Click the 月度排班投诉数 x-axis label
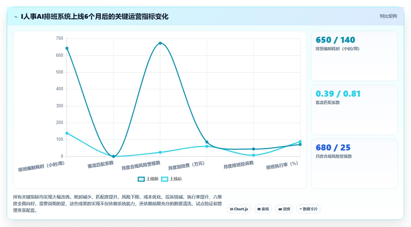411x227 pixels. (x=239, y=165)
